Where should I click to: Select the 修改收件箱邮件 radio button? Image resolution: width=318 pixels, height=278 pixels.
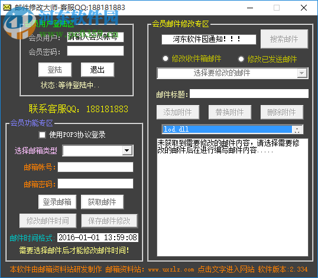tap(166, 58)
